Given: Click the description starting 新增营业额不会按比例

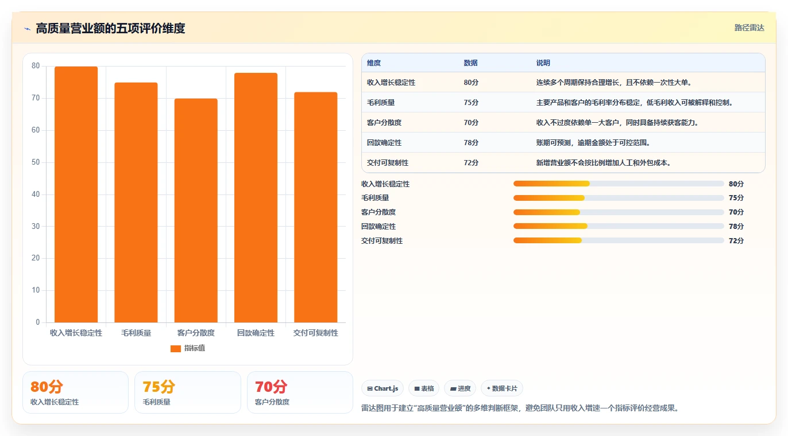Looking at the screenshot, I should (604, 163).
